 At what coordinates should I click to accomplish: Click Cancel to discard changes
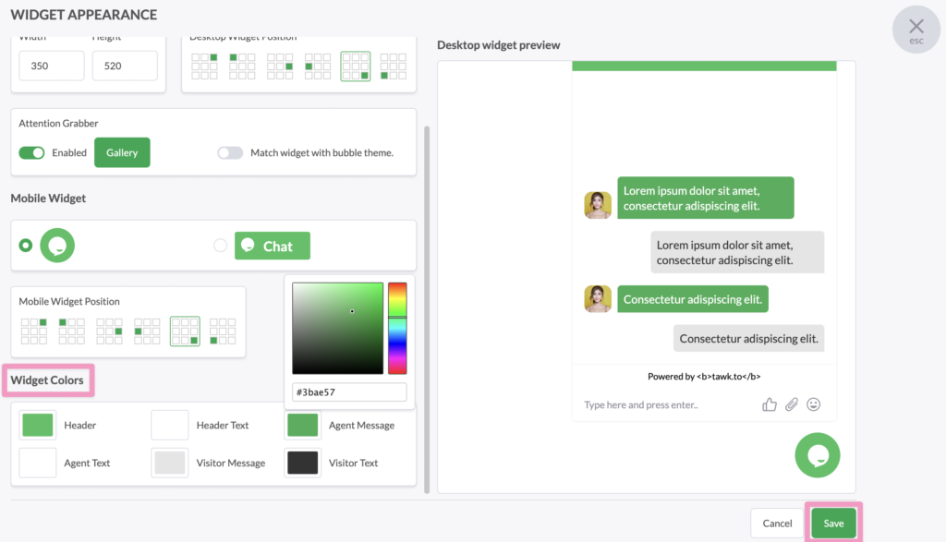pyautogui.click(x=777, y=524)
